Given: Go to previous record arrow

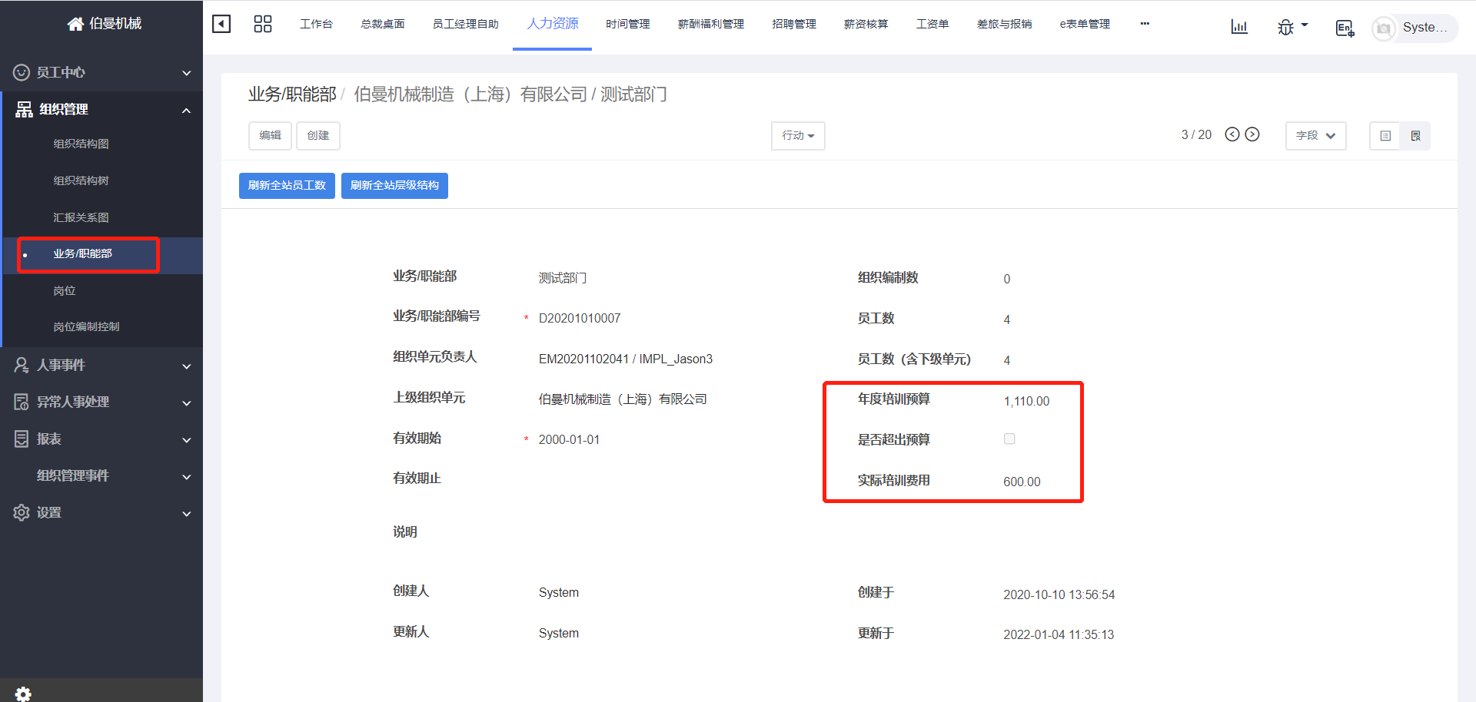Looking at the screenshot, I should 1232,134.
